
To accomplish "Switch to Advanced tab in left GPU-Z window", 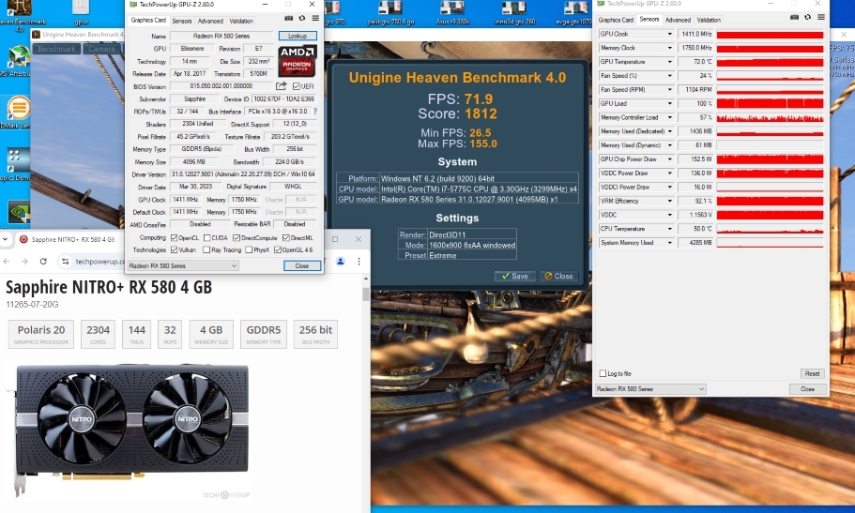I will 210,21.
